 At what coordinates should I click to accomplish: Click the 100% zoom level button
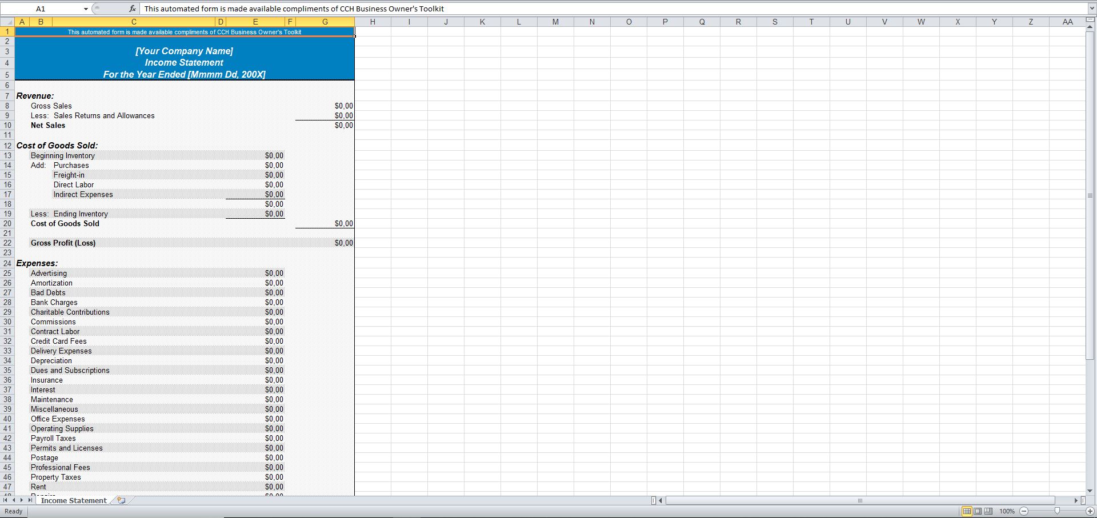pos(1007,511)
